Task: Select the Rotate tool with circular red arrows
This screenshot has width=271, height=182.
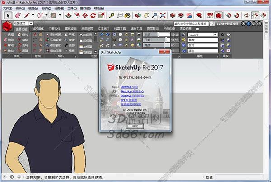Action: [93, 15]
